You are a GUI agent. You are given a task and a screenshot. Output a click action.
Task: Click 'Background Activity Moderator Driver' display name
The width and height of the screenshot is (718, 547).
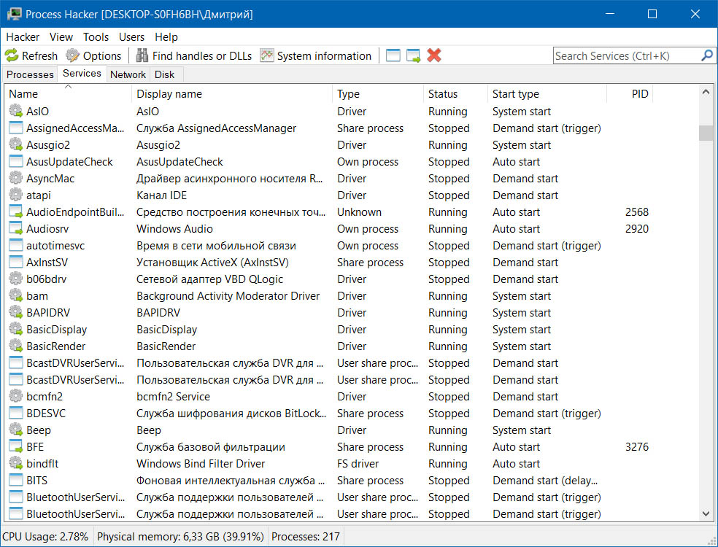(228, 295)
